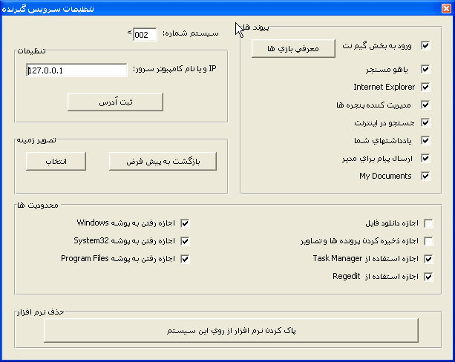Click پاک کردن نرم افزار uninstall button
The width and height of the screenshot is (455, 362).
point(231,330)
